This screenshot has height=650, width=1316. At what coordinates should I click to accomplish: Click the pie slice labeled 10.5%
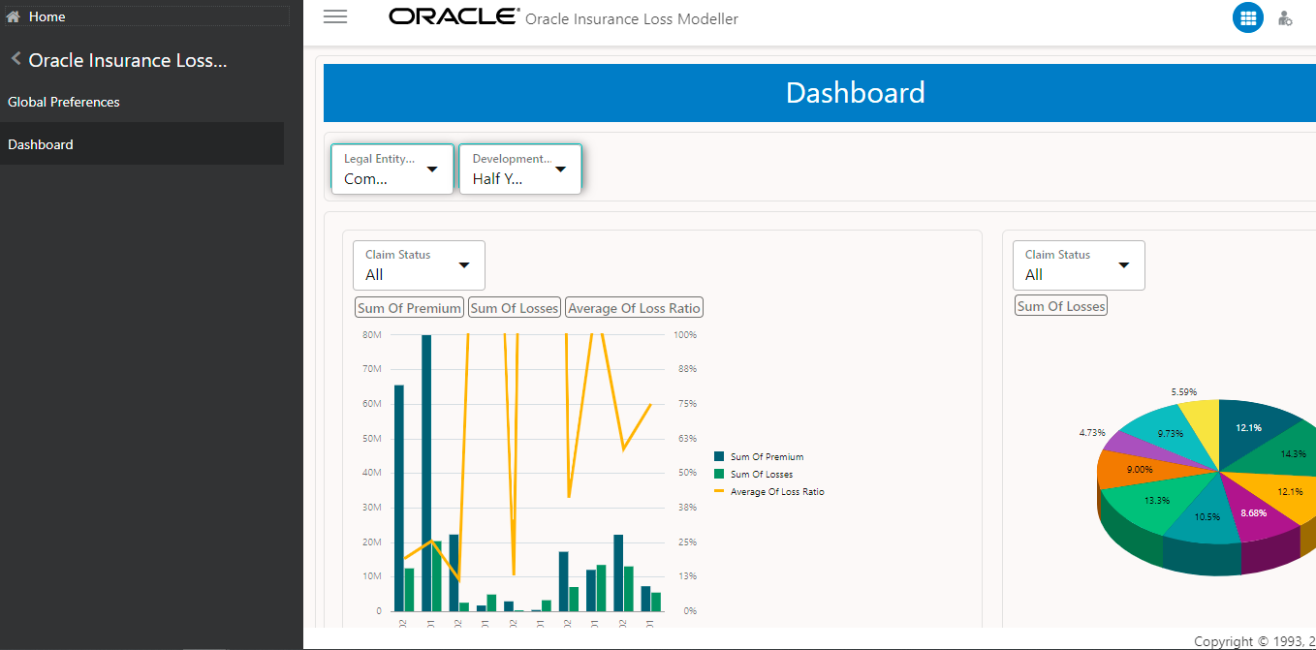pos(1206,516)
